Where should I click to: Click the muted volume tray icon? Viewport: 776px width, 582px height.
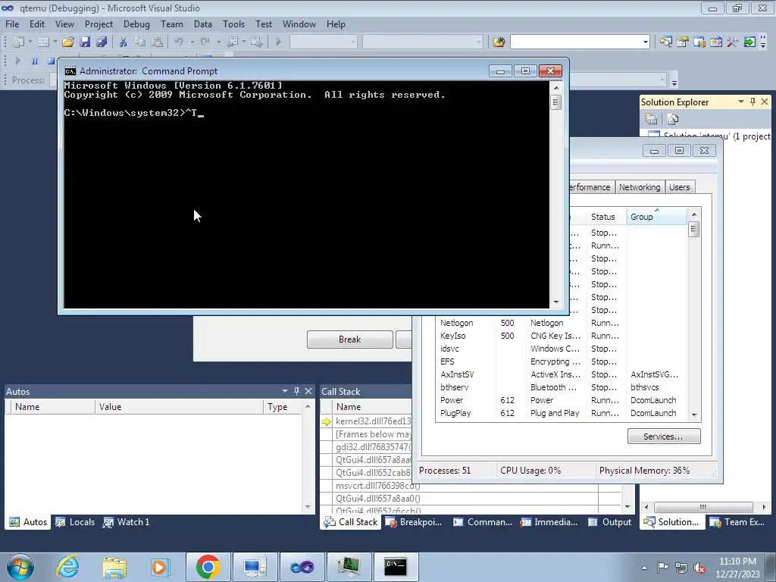[699, 568]
